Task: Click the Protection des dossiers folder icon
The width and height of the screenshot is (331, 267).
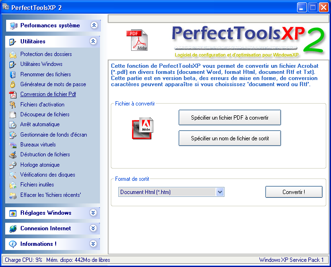Action: click(x=13, y=55)
